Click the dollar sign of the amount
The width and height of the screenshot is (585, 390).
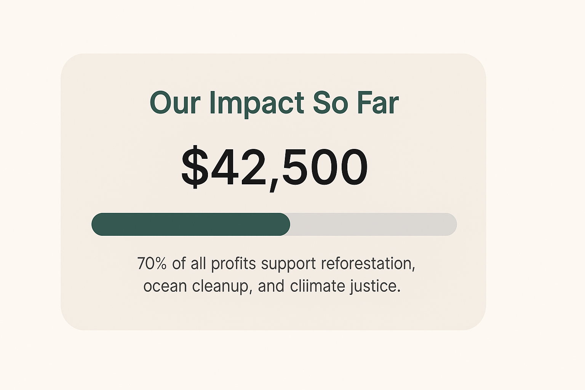click(x=195, y=168)
